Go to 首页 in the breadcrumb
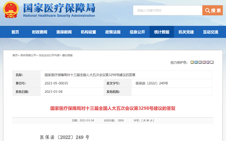 point(15,55)
